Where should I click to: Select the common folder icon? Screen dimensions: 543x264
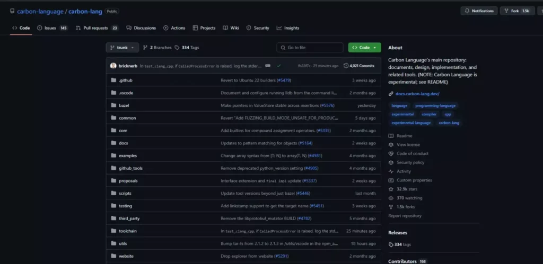pos(113,118)
